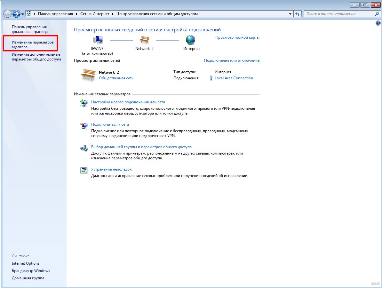Viewport: 382px width, 288px height.
Task: Open the Local Area Connection link
Action: (x=234, y=78)
